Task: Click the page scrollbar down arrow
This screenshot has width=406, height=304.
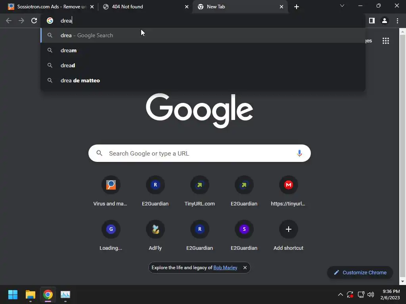Action: (402, 281)
